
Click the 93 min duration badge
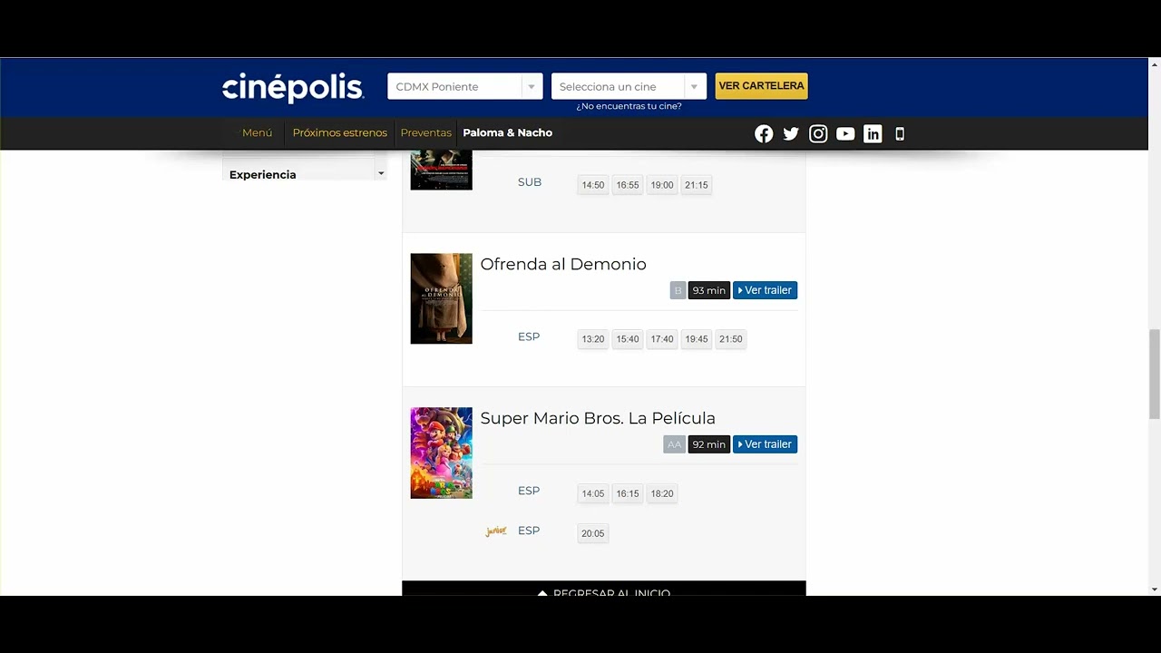(709, 290)
